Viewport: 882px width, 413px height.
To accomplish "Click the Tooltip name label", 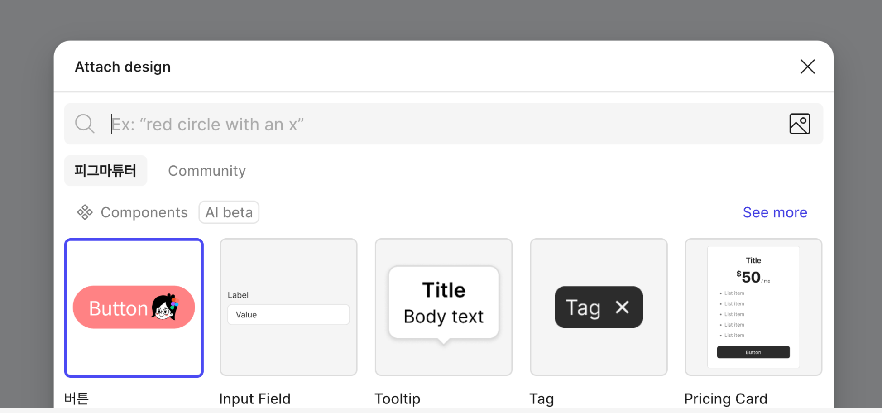I will pos(398,399).
